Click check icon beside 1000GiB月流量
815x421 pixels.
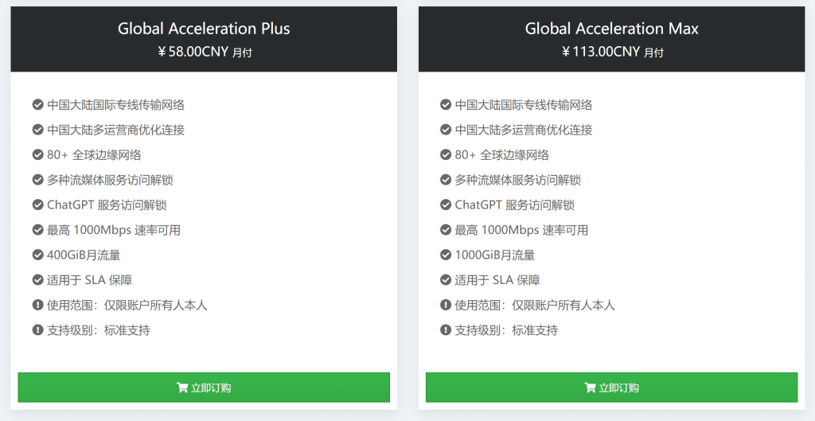[x=446, y=255]
